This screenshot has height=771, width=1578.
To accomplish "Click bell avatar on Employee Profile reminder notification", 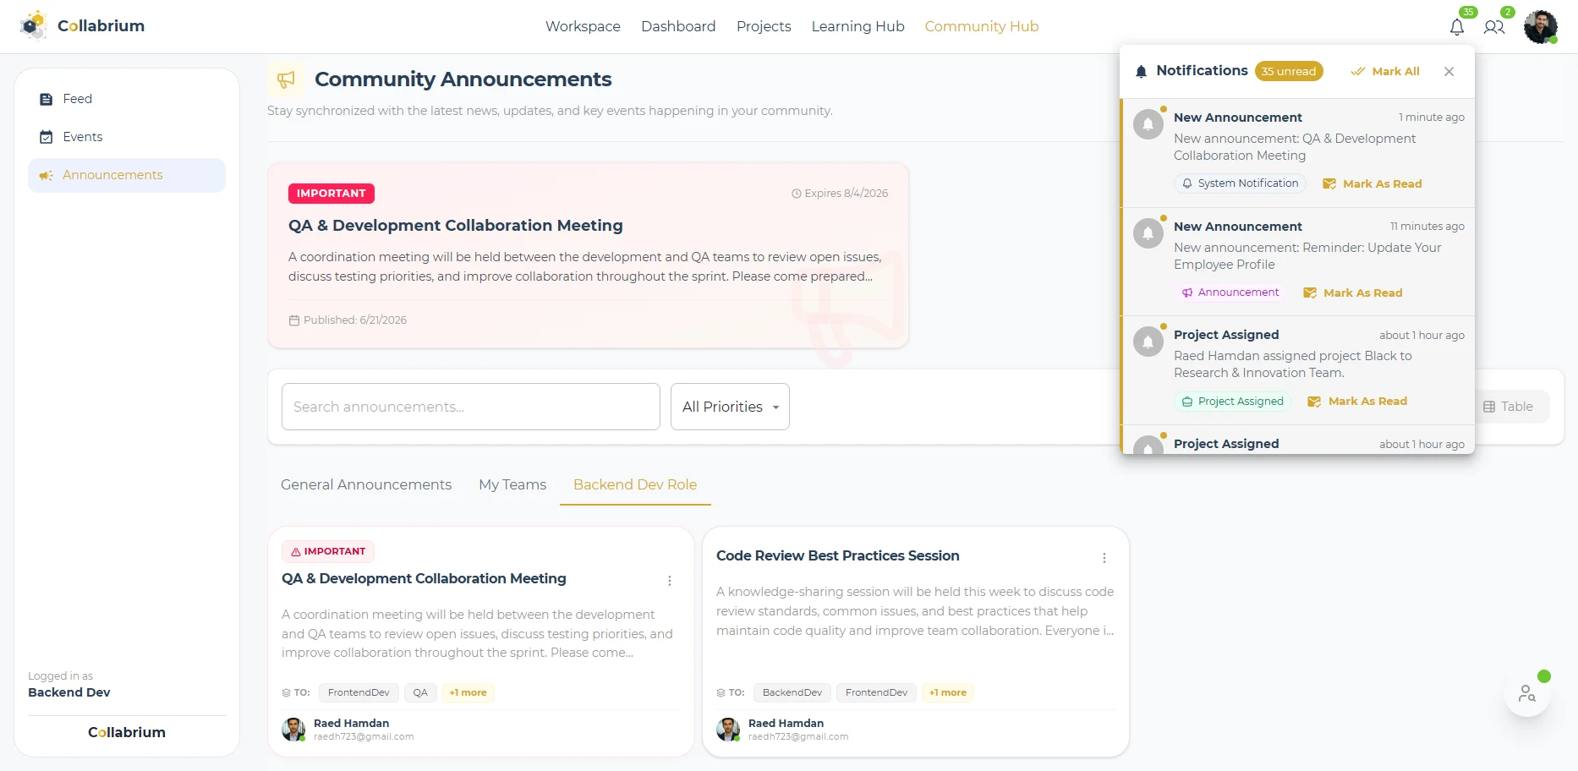I will pos(1148,233).
